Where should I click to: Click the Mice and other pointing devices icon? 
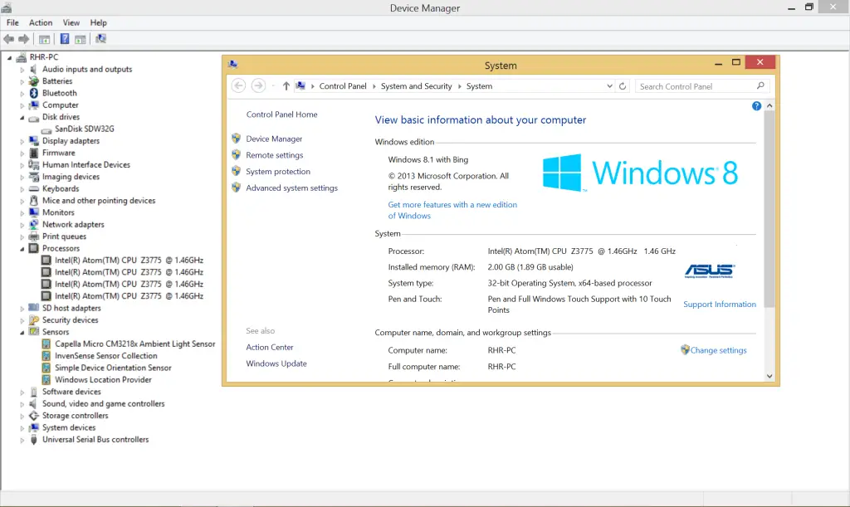[33, 201]
